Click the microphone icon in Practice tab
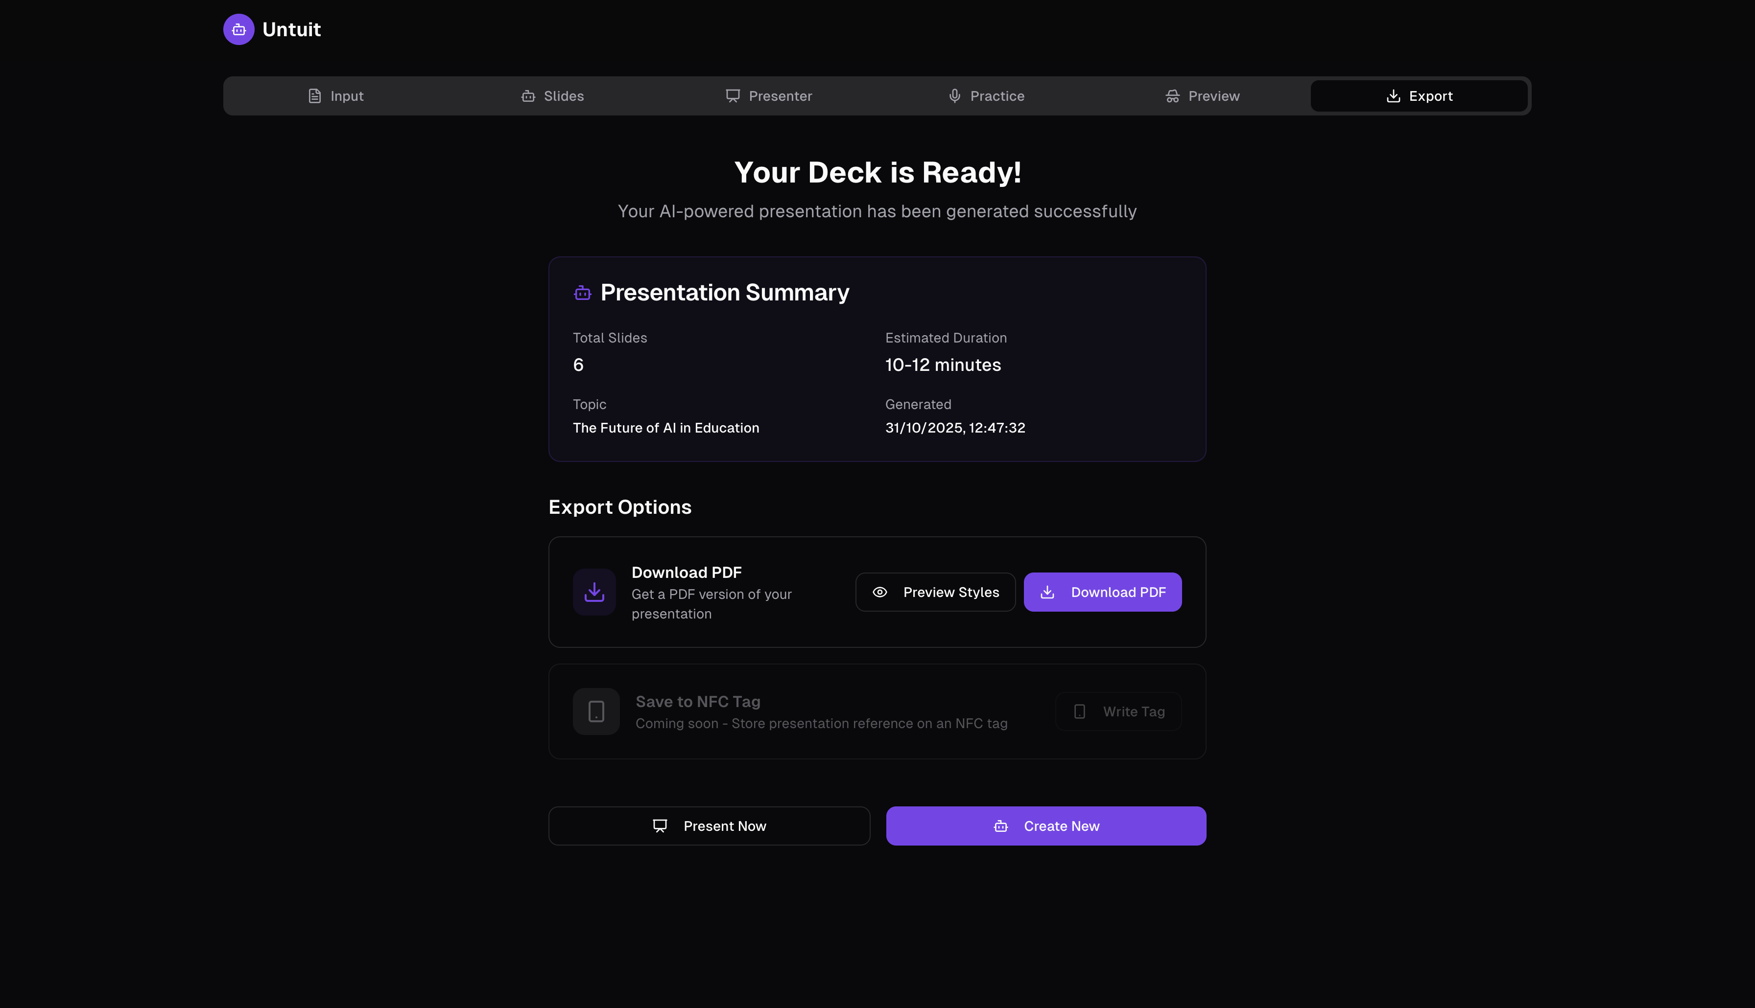This screenshot has width=1755, height=1008. coord(954,96)
